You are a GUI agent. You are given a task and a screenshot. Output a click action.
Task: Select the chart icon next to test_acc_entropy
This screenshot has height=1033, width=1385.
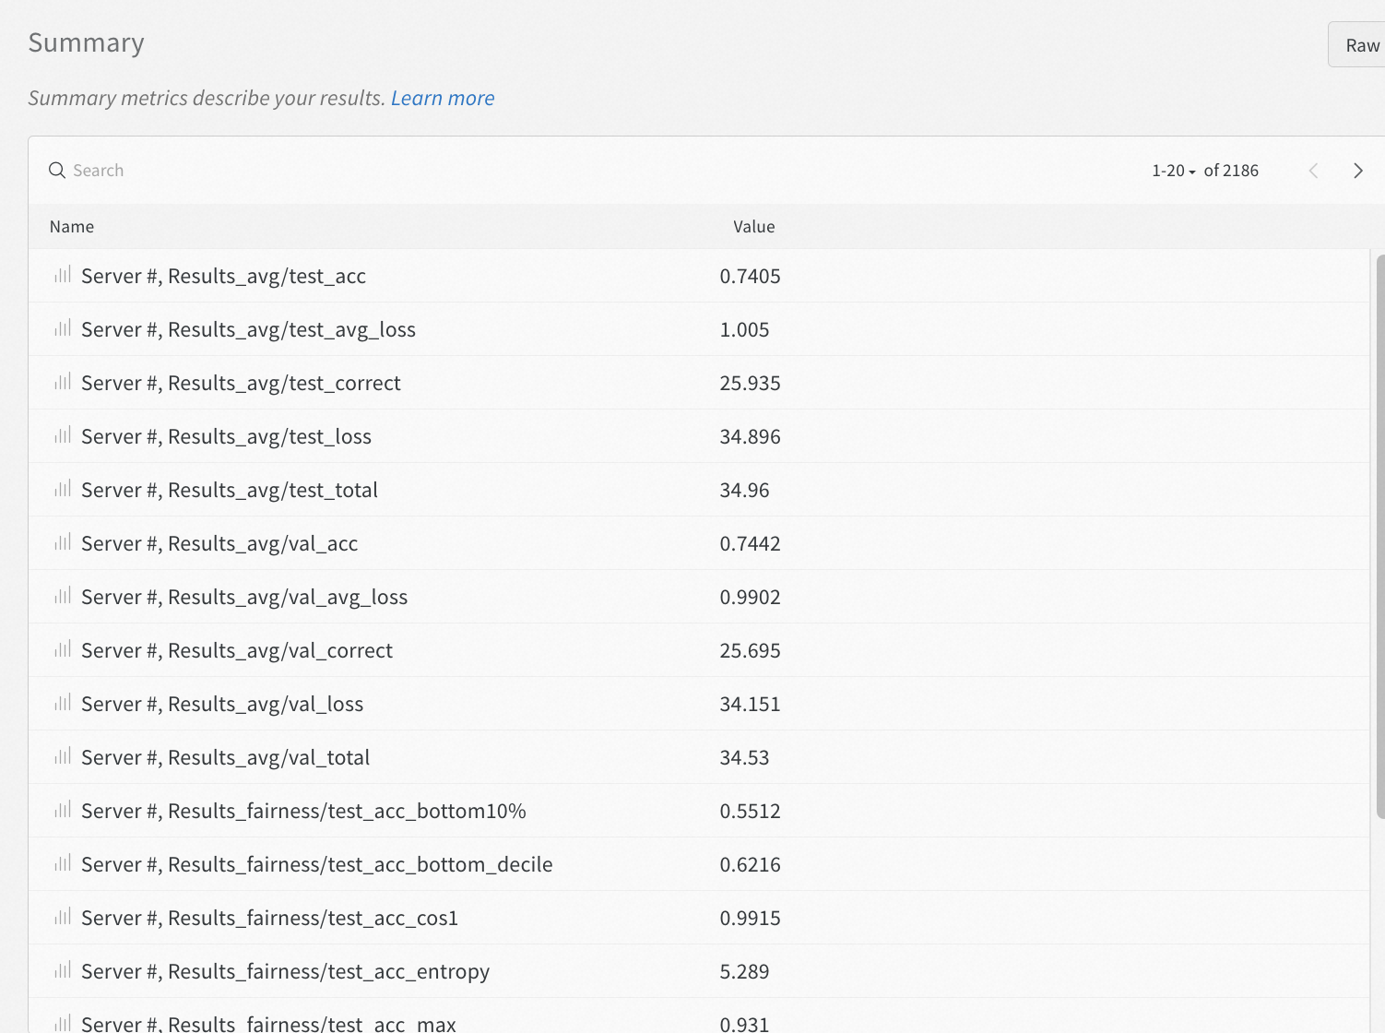coord(62,970)
